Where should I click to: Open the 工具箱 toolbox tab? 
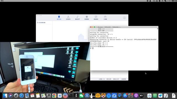click(105, 18)
